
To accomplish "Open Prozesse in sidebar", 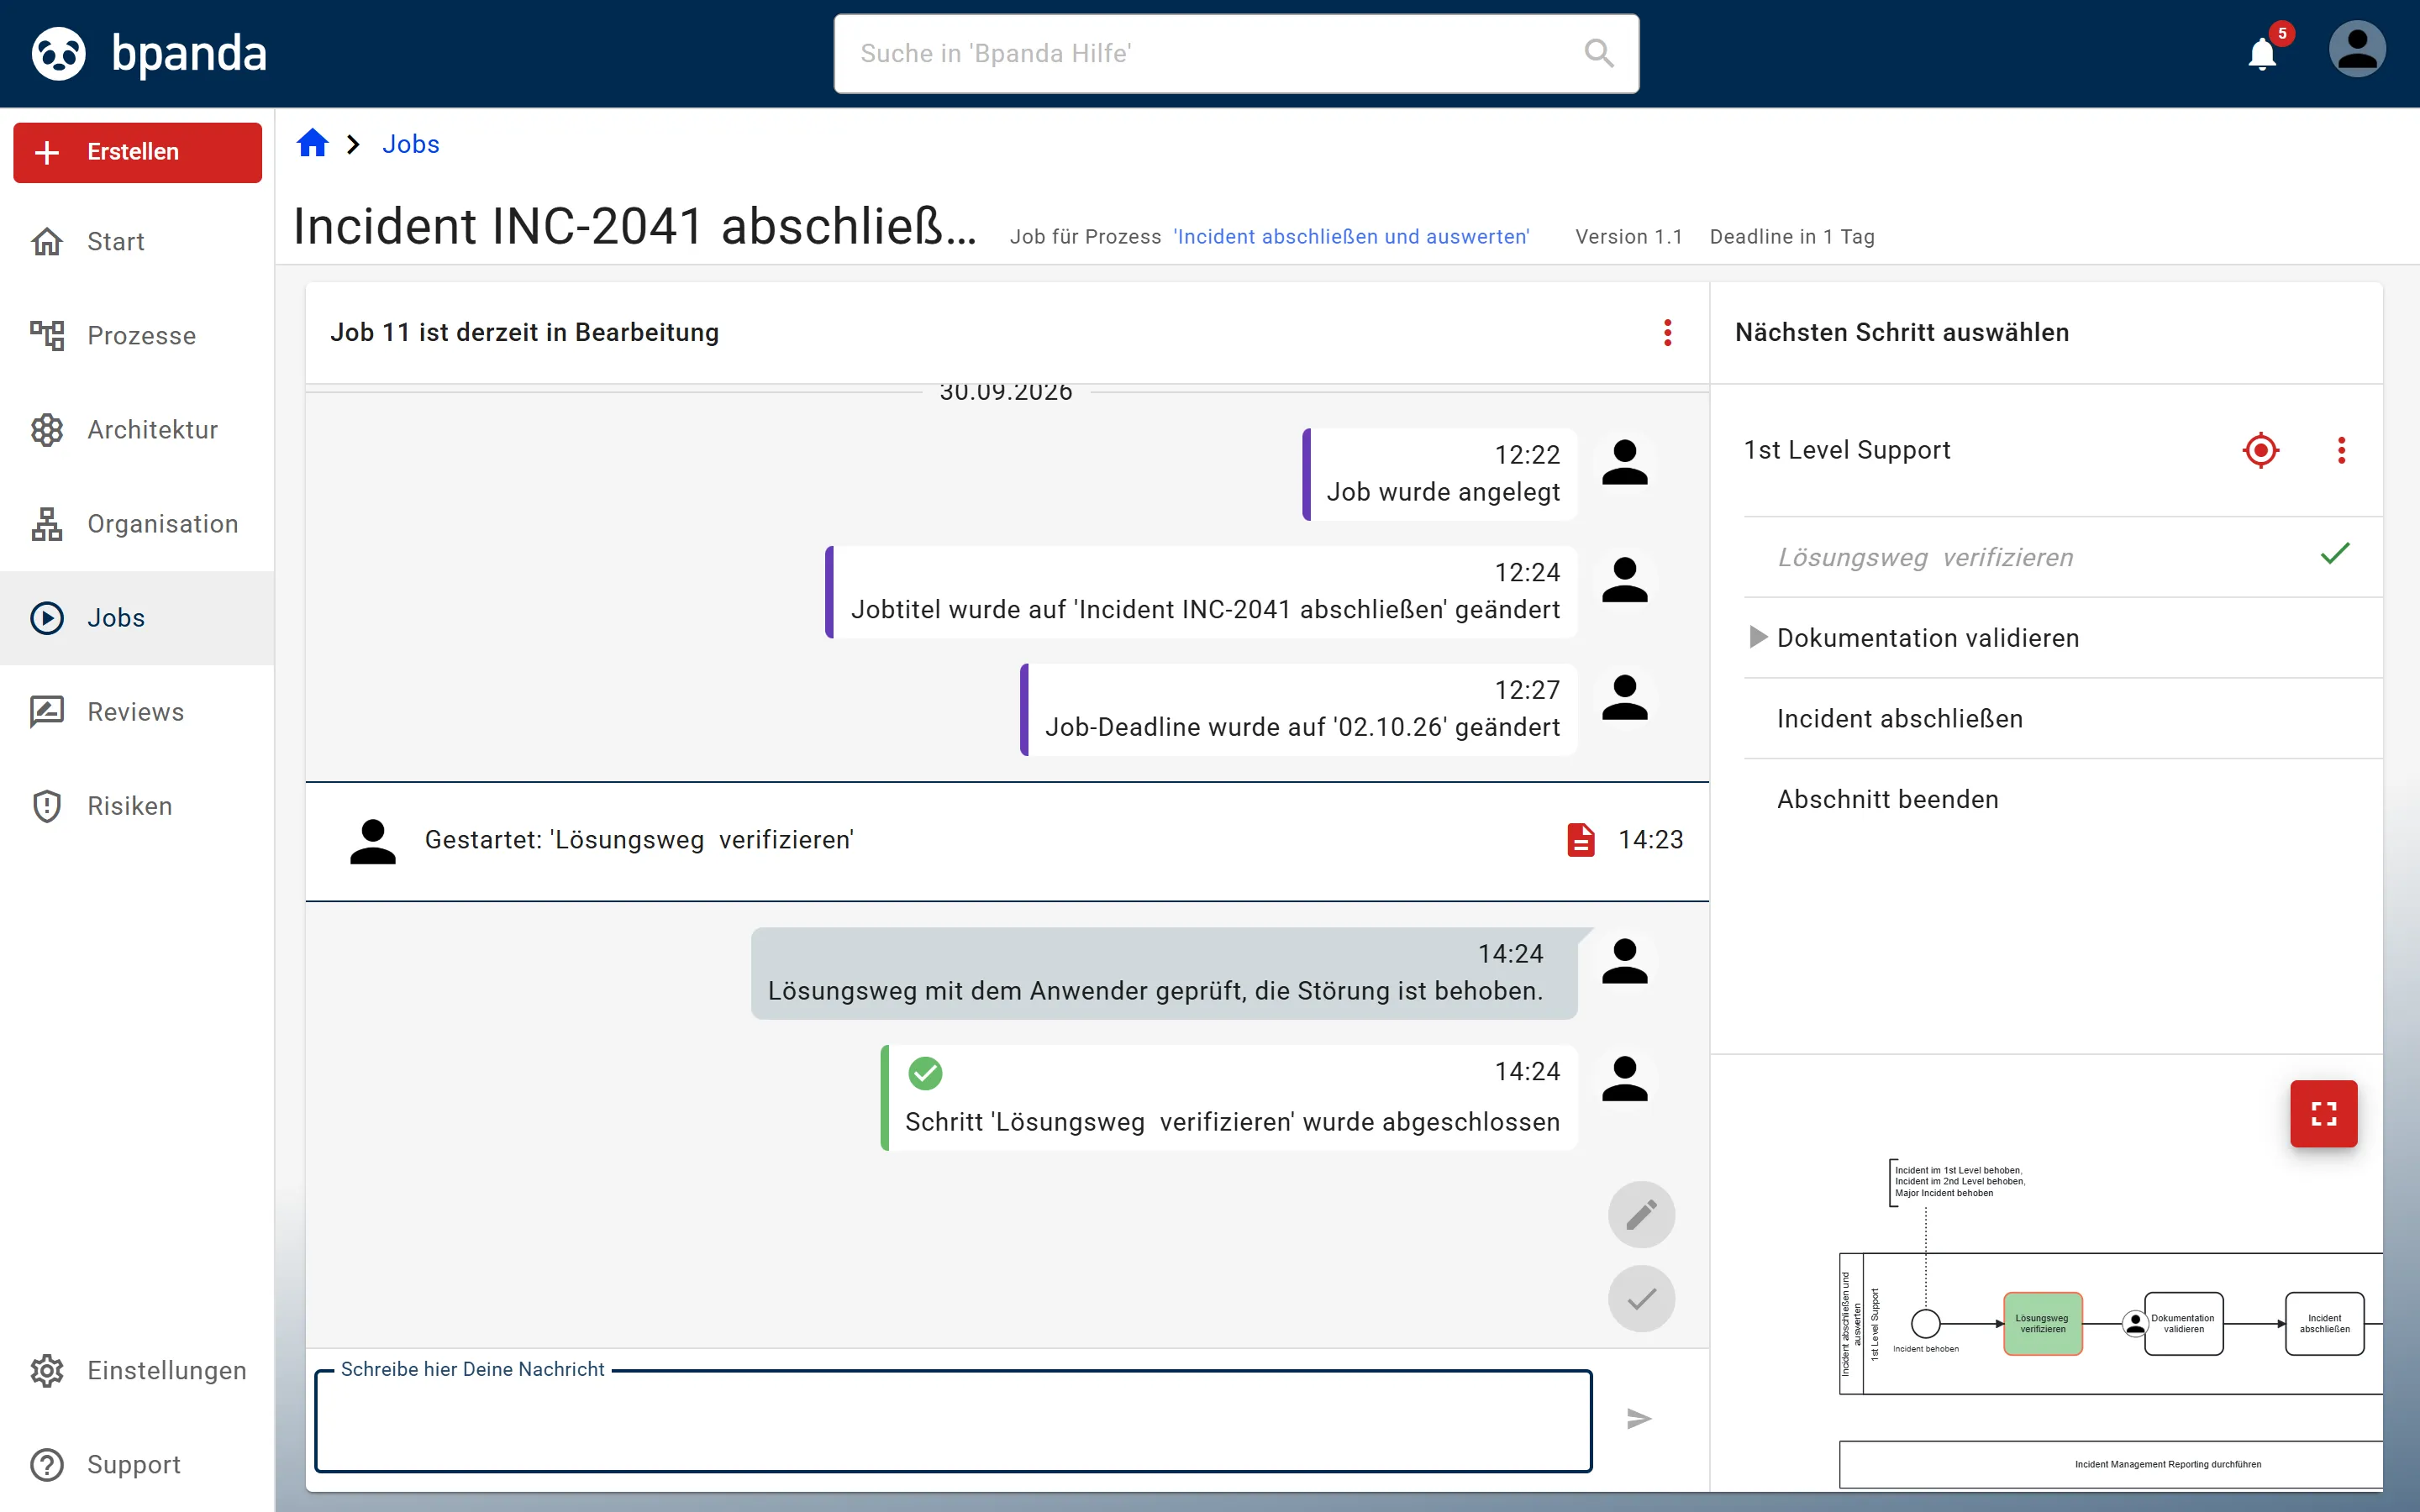I will 138,335.
